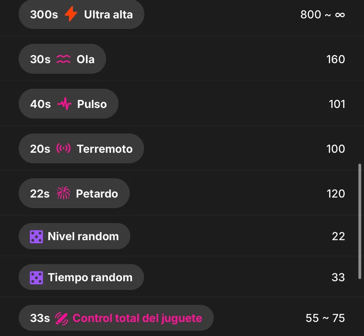The height and width of the screenshot is (336, 364).
Task: Open the 20s Terremoto pattern pill
Action: pos(81,149)
